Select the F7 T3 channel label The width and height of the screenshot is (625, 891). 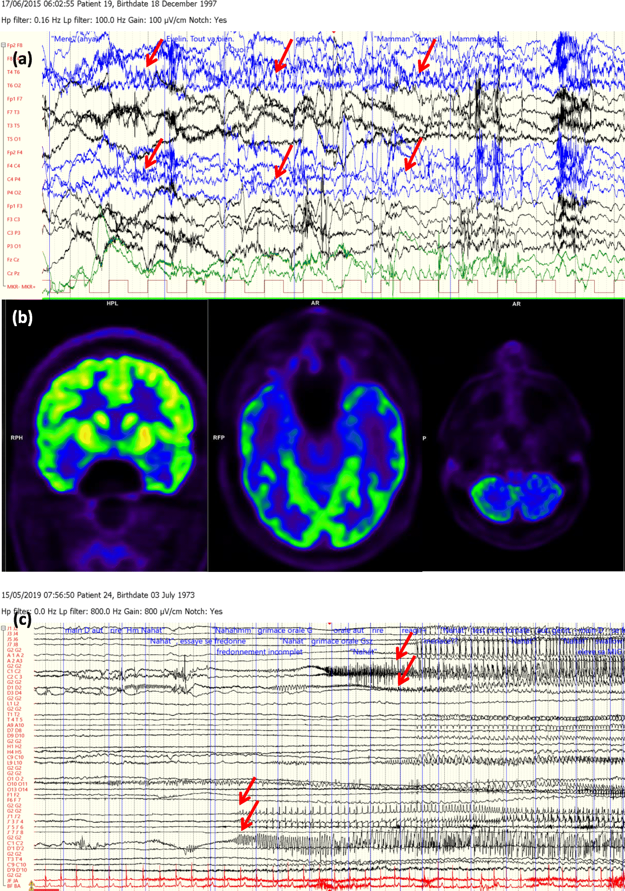click(13, 112)
